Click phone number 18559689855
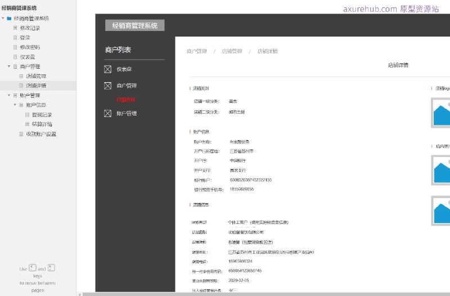 (242, 189)
